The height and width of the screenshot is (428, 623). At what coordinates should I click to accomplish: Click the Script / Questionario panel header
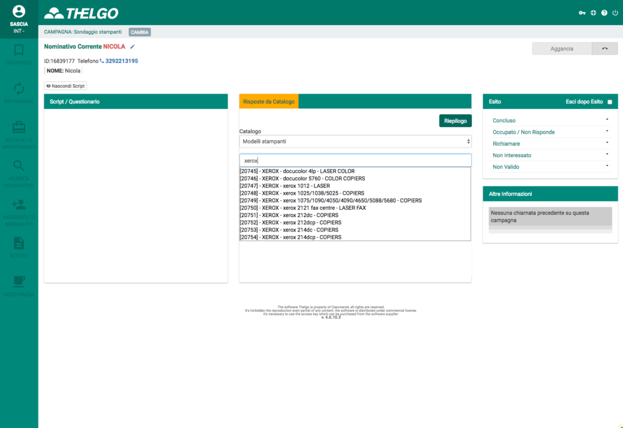coord(136,101)
